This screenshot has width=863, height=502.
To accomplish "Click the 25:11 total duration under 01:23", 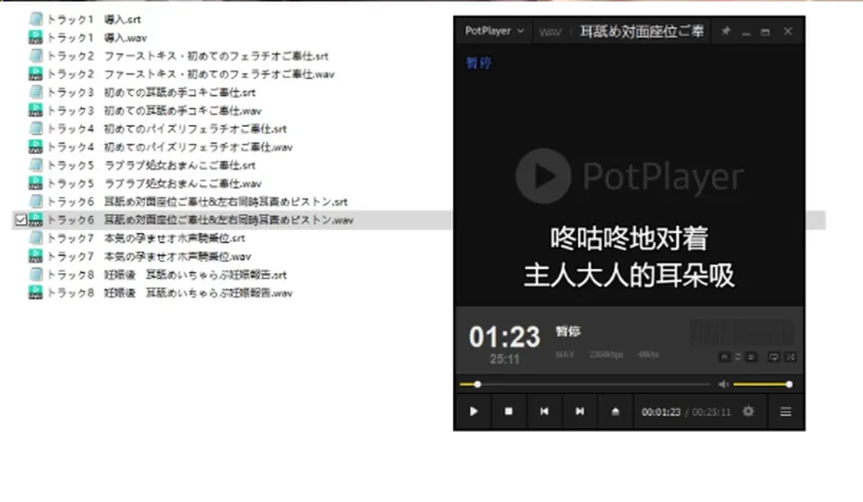I will point(504,359).
